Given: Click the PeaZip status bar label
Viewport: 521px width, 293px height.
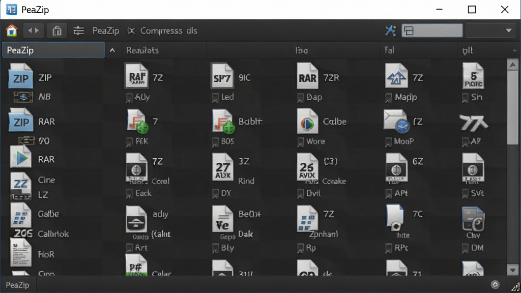Looking at the screenshot, I should 18,285.
